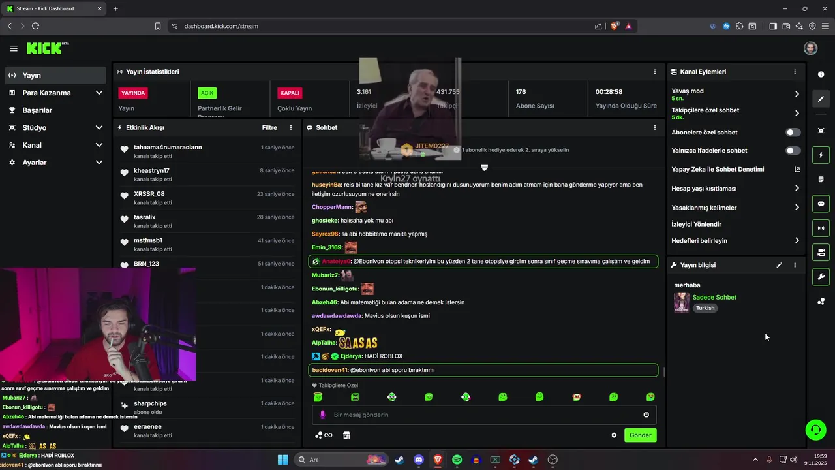Click the green support headset button

pos(815,430)
